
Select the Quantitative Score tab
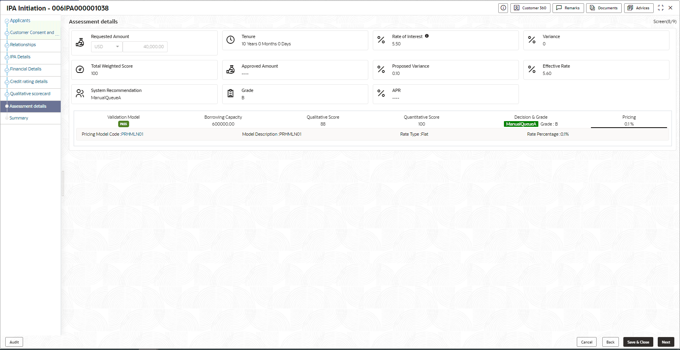421,120
